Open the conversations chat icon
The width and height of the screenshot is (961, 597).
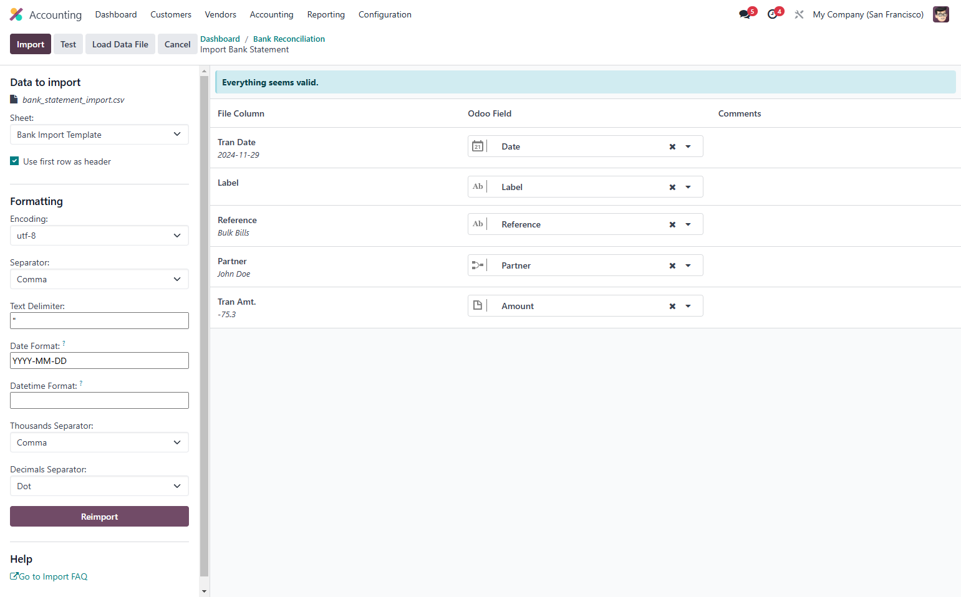745,14
